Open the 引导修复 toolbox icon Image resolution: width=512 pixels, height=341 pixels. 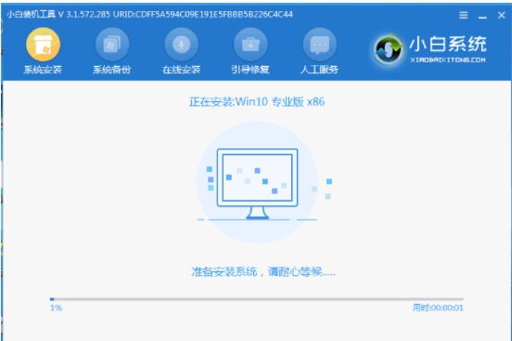coord(250,45)
